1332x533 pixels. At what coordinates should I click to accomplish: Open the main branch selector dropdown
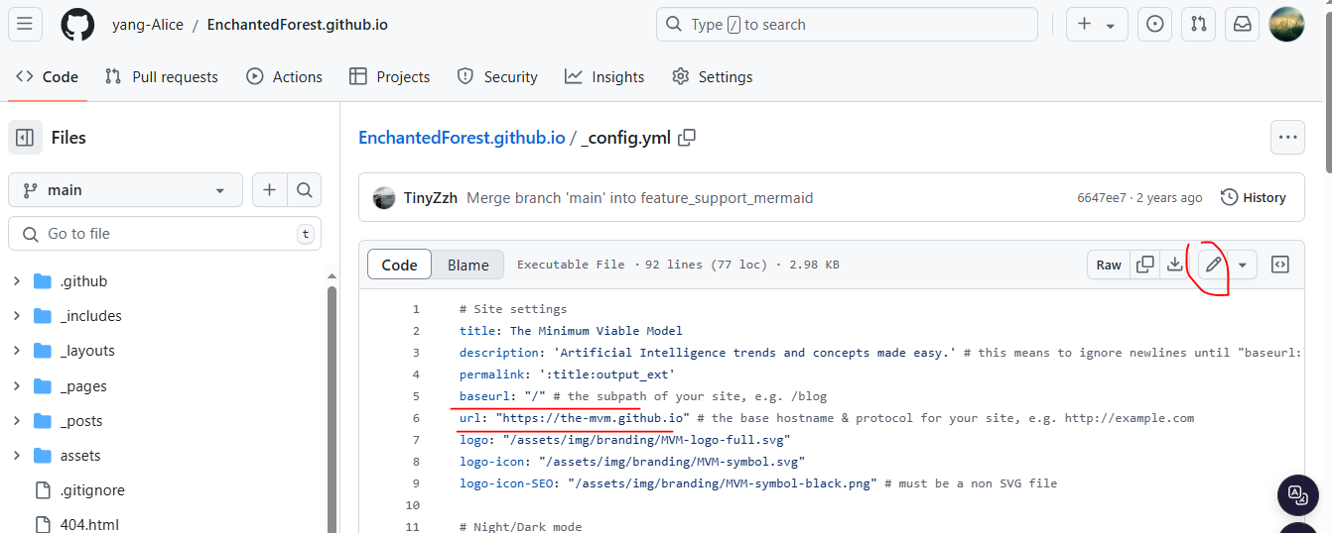point(125,190)
